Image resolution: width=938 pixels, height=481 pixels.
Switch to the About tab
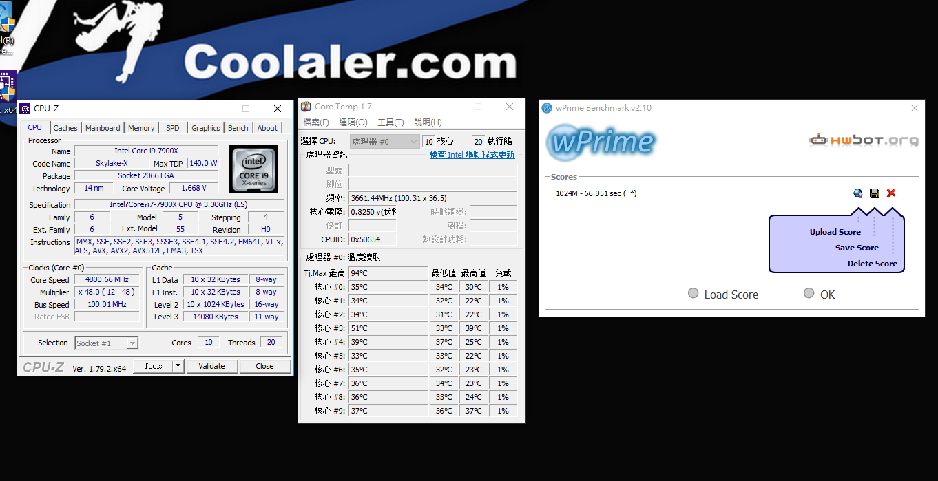267,128
